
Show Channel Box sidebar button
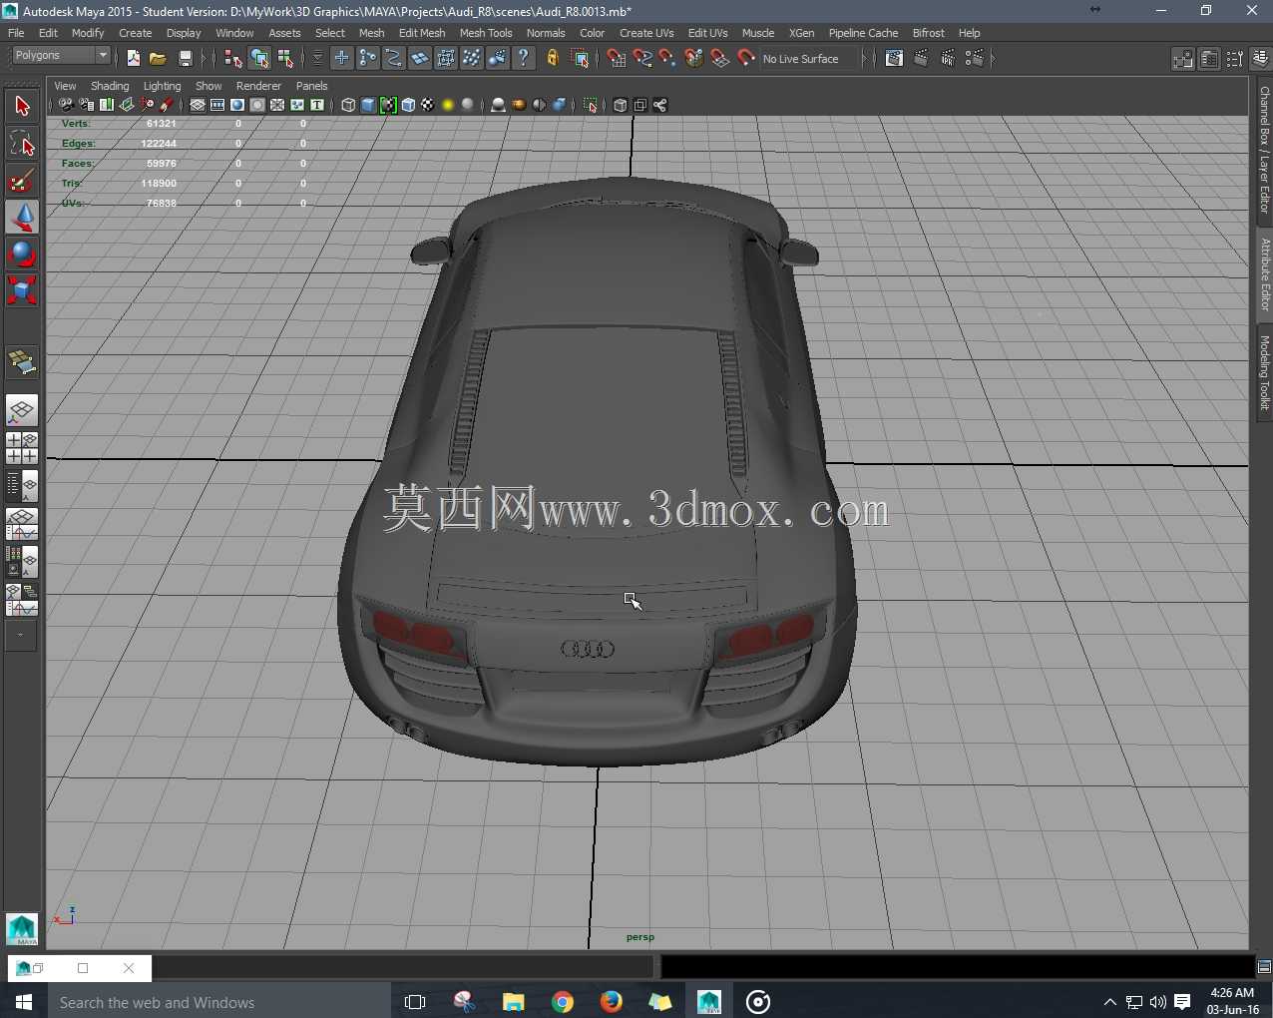(x=1261, y=59)
